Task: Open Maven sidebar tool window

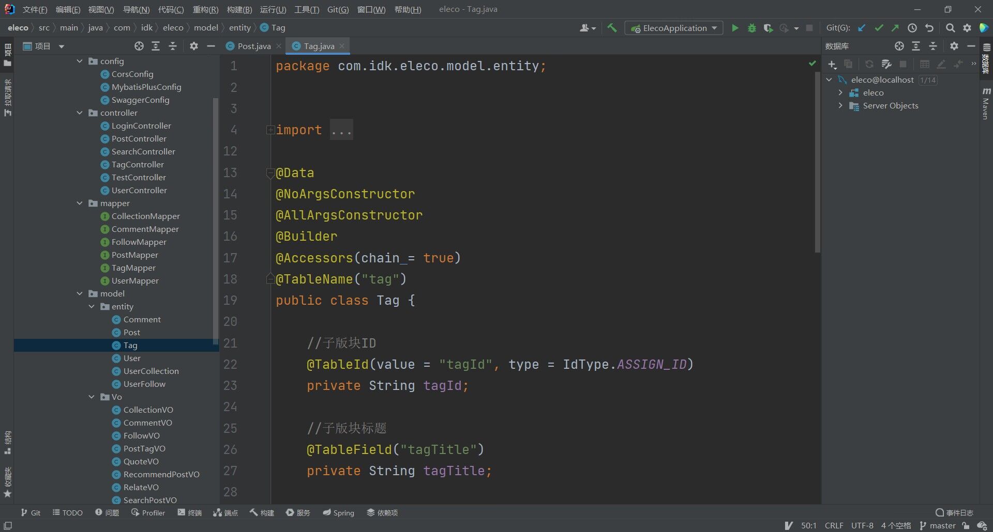Action: (x=986, y=103)
